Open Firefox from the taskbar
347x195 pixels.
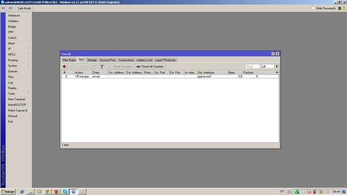coord(56,192)
